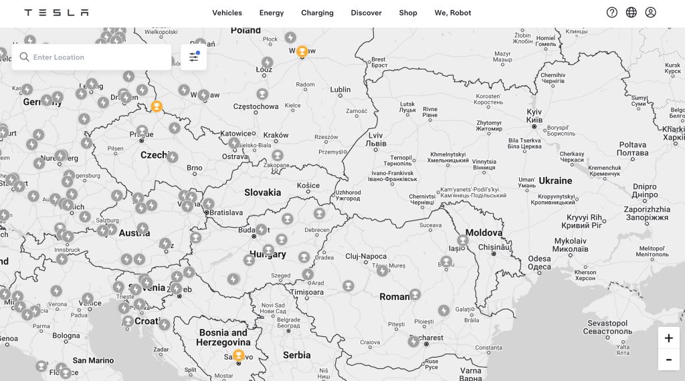Screen dimensions: 685x381
Task: Click the Kyiv city label
Action: click(534, 116)
